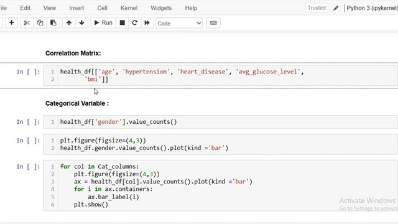
Task: Click the ax.bar_label(i) line
Action: 113,197
